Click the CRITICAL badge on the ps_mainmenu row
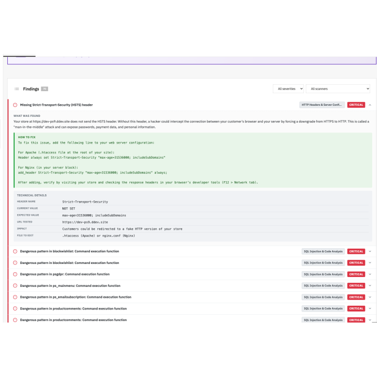This screenshot has width=377, height=377. click(x=356, y=285)
